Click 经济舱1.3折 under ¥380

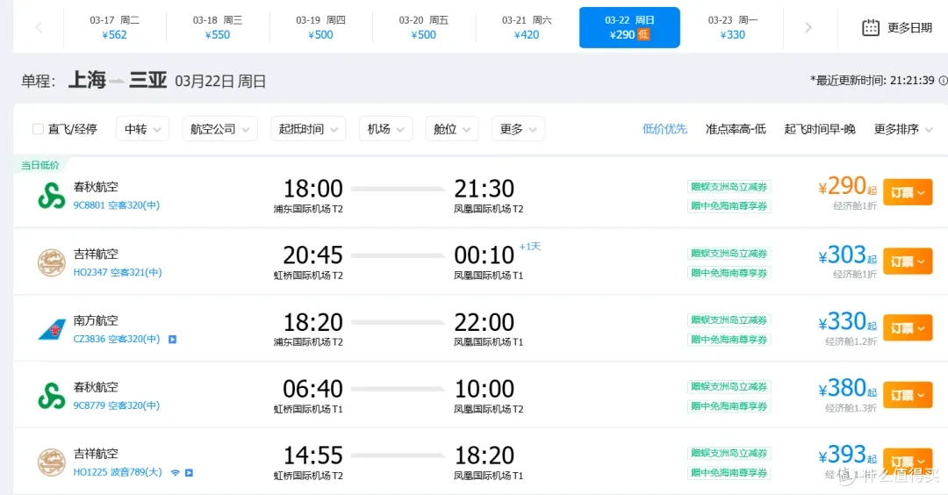[x=851, y=408]
